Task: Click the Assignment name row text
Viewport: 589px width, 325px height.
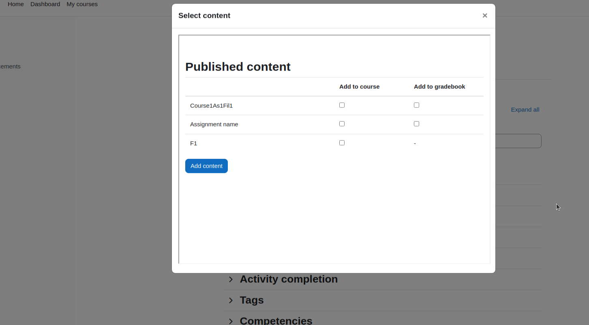Action: point(214,124)
